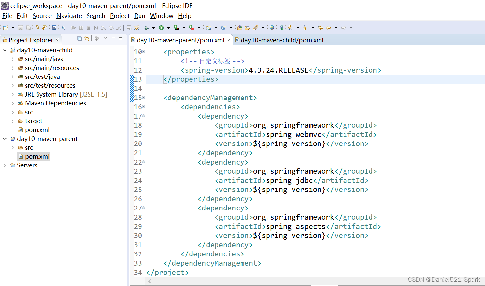485x286 pixels.
Task: Click spring-webmvc artifactId text on line 19
Action: 294,135
